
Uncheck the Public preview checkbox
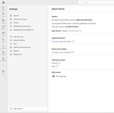coord(54,76)
